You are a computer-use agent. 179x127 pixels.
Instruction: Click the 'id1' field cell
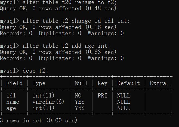point(11,96)
